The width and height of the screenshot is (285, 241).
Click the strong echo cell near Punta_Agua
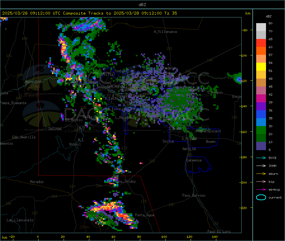tap(126, 219)
